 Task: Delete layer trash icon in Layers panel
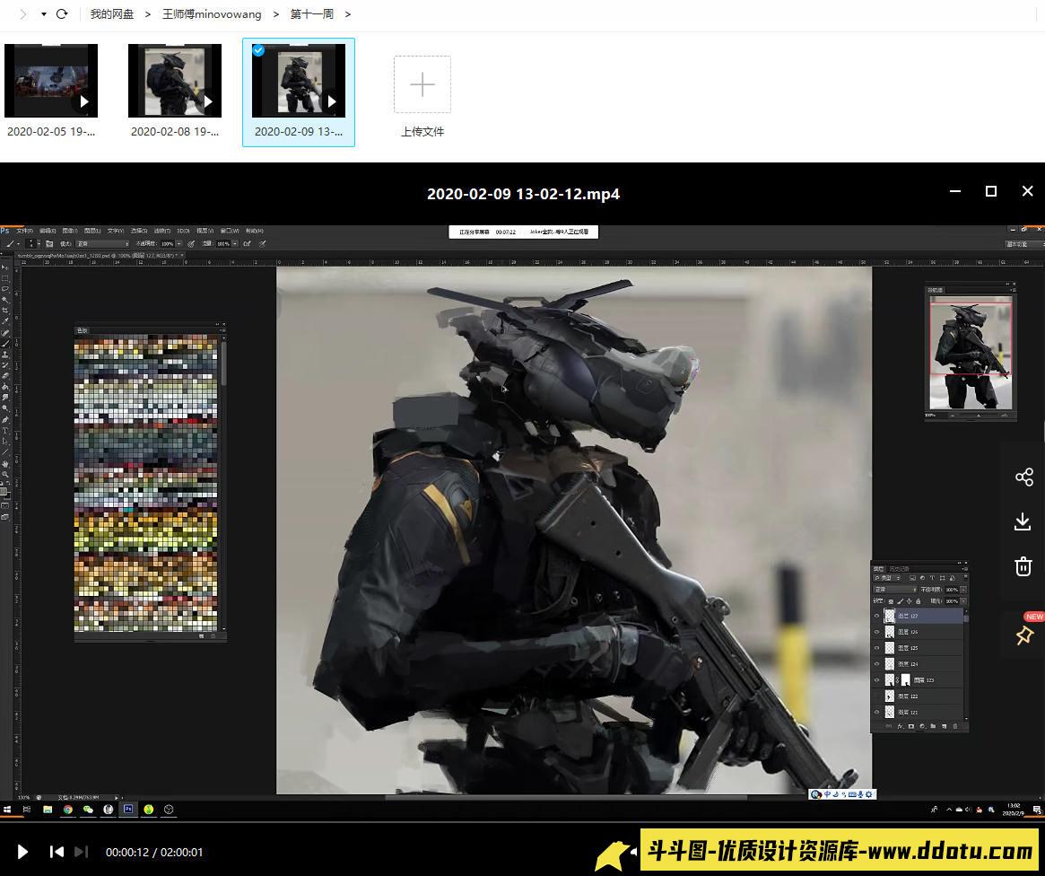click(x=955, y=726)
